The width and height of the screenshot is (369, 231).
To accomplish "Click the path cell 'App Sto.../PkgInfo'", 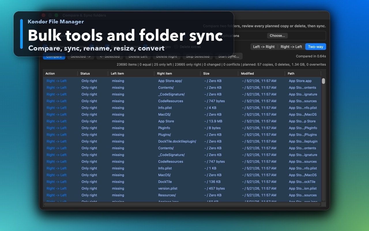I will coord(303,128).
